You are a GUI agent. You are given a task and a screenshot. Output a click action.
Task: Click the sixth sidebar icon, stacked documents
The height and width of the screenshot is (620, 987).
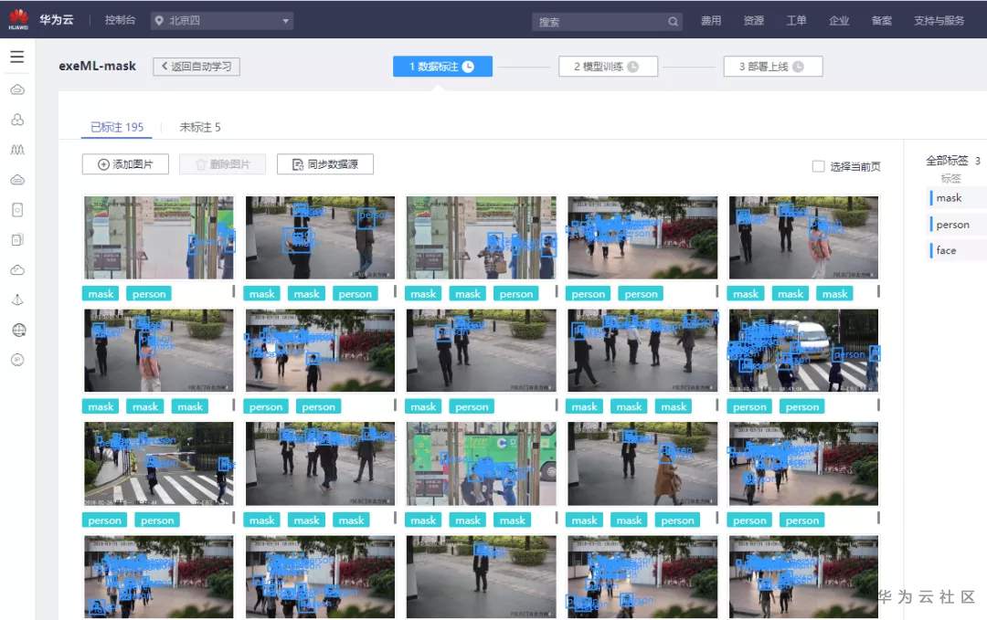coord(17,239)
